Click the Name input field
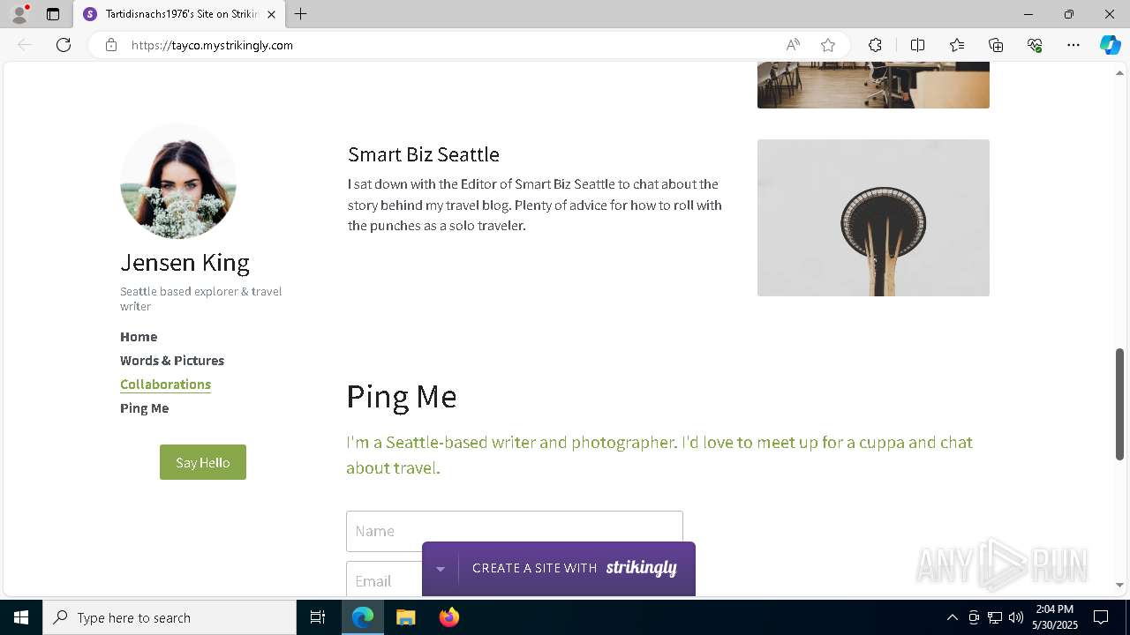 (x=515, y=531)
